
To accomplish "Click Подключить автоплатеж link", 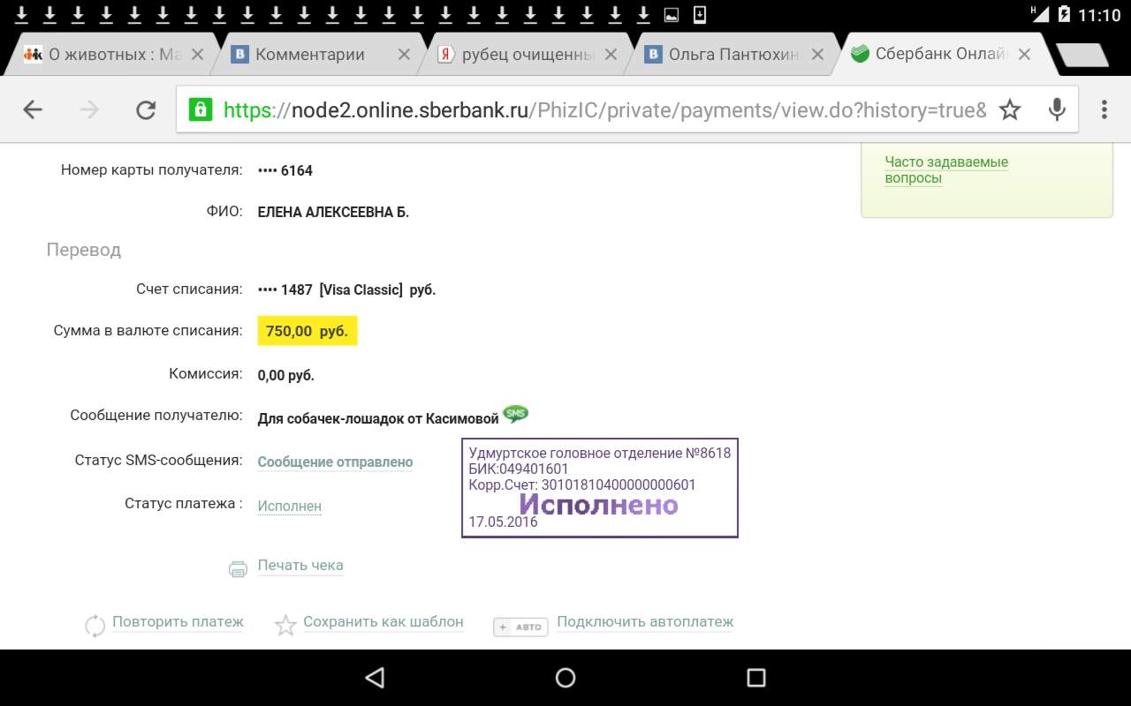I will click(645, 622).
